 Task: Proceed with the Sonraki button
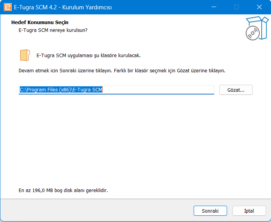(x=210, y=211)
